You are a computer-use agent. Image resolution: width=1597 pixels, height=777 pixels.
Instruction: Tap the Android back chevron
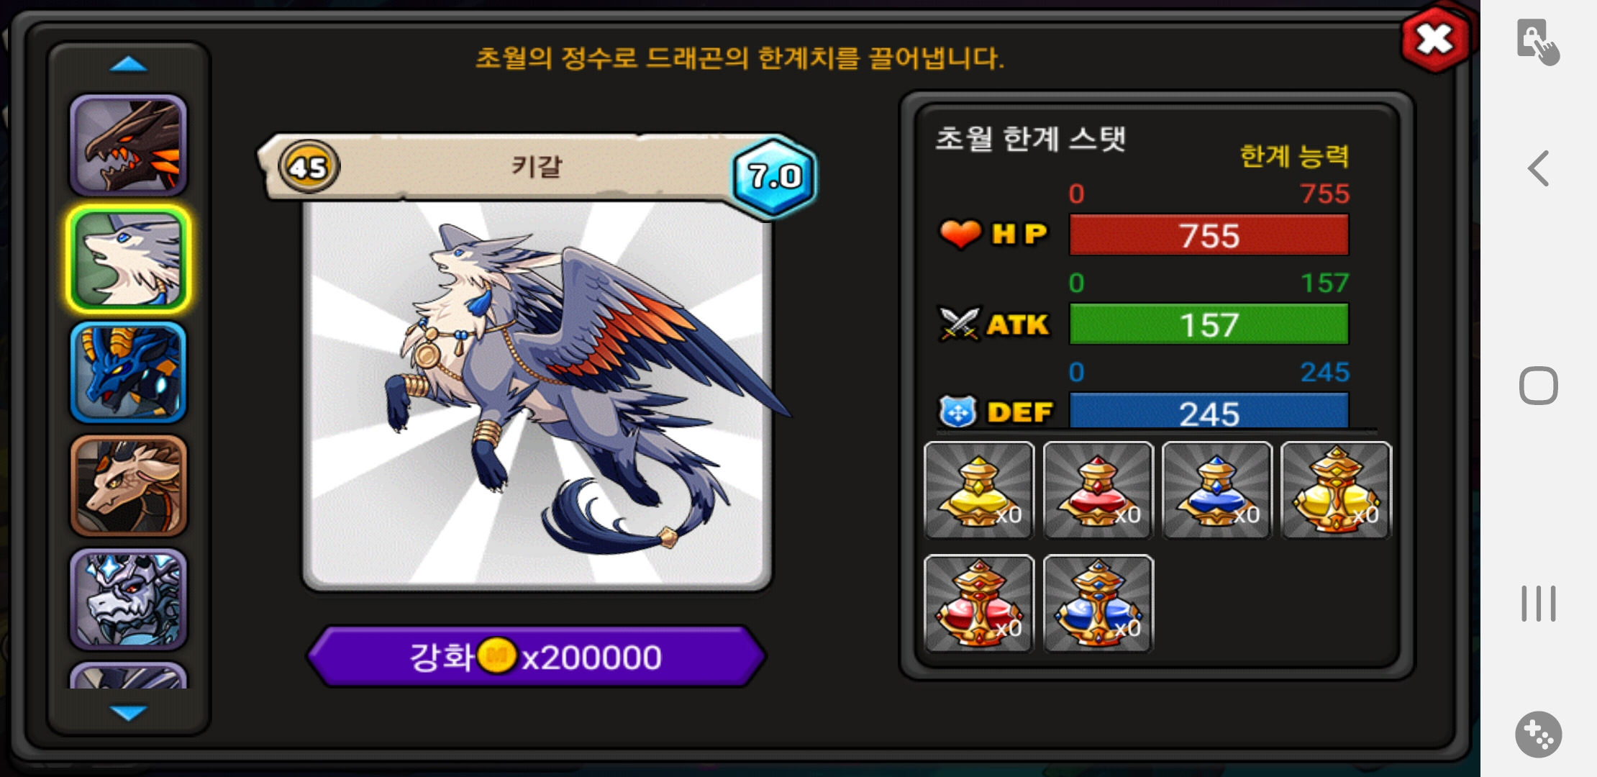point(1538,169)
